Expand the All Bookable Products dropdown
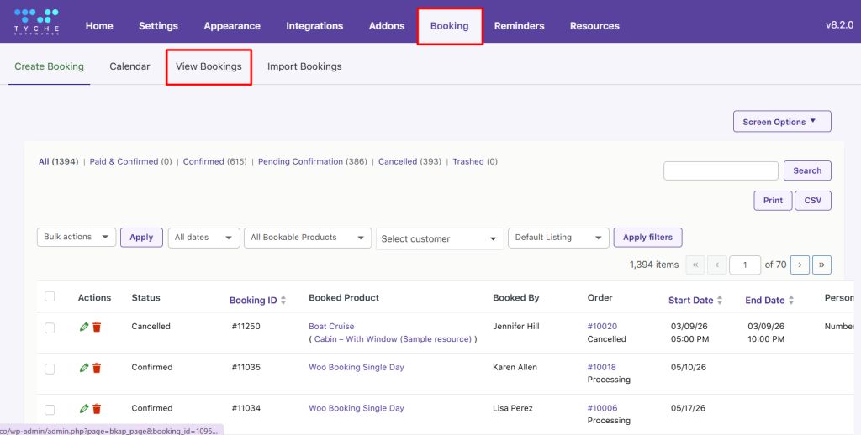Viewport: 861px width, 435px height. [x=306, y=238]
